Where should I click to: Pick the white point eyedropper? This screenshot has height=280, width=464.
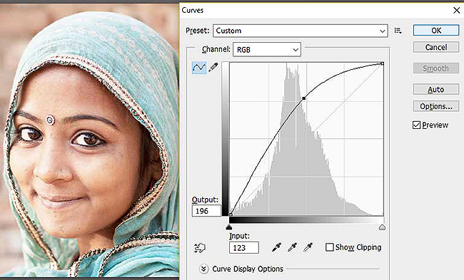[x=308, y=247]
